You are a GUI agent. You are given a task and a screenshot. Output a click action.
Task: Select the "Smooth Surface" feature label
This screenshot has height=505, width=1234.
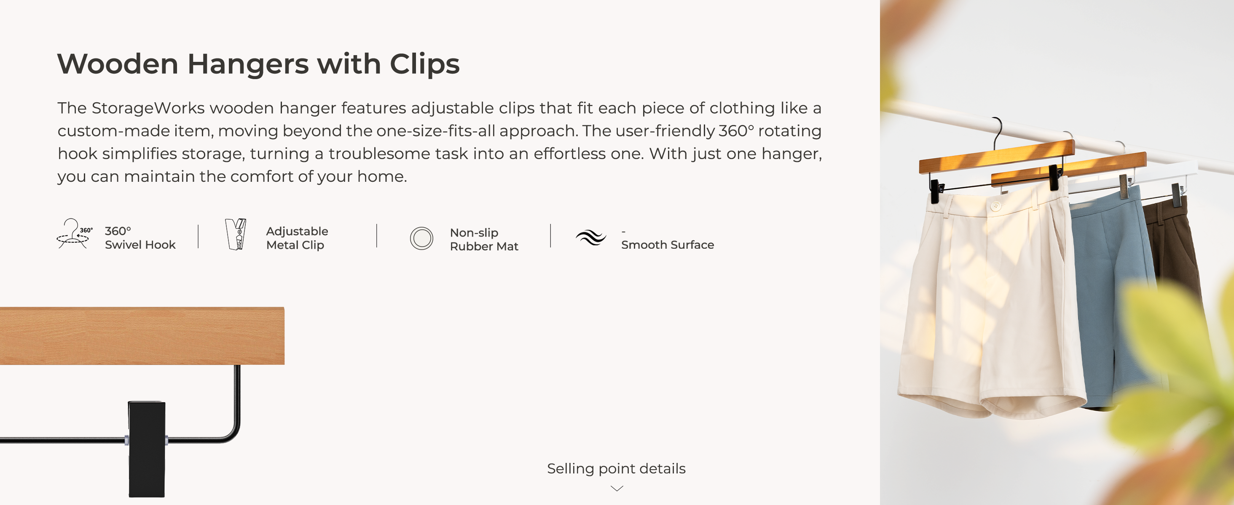(667, 245)
